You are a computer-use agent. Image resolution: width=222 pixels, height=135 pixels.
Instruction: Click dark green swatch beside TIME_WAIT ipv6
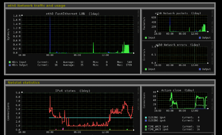click(146, 130)
